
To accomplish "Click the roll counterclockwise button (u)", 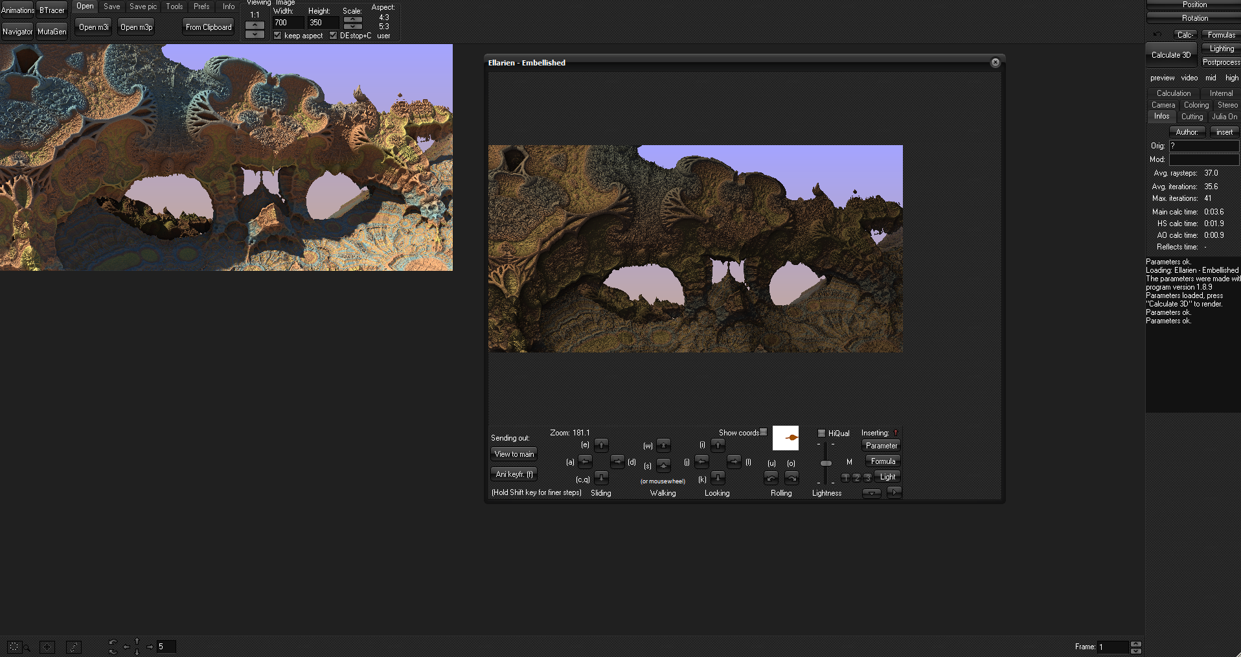I will coord(771,478).
